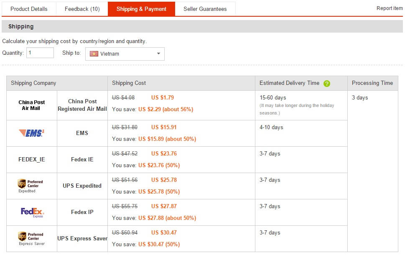The image size is (405, 255).
Task: Click inside the Quantity input field
Action: 40,53
